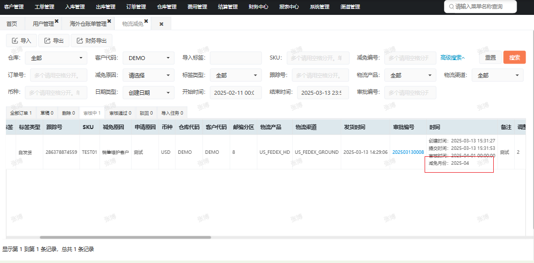Click the US_FEDEX_HD product cell
This screenshot has width=534, height=263.
(x=274, y=152)
